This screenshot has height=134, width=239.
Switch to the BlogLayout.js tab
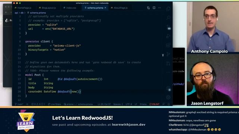click(47, 8)
